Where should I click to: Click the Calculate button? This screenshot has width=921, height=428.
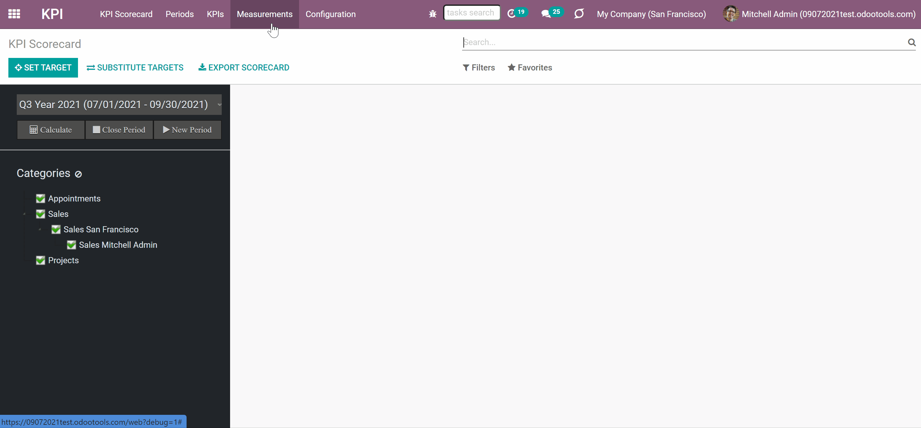click(x=51, y=130)
